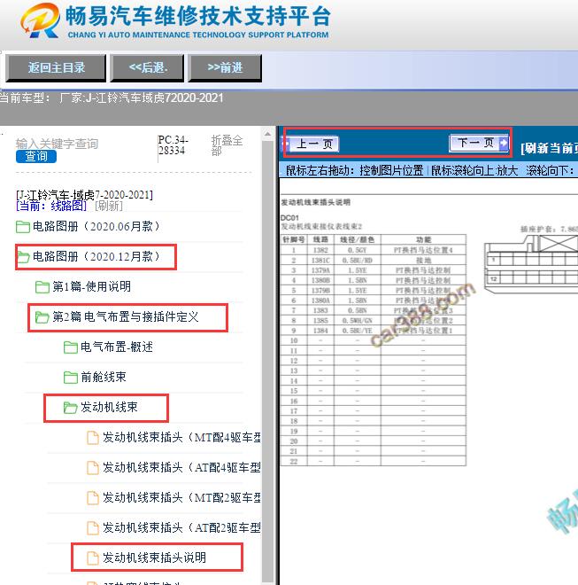
Task: Click the [刷新] link in tree panel
Action: [x=109, y=206]
